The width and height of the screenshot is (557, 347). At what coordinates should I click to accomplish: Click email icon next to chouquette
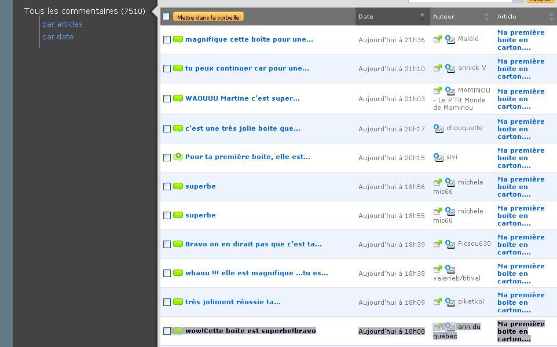tap(439, 128)
